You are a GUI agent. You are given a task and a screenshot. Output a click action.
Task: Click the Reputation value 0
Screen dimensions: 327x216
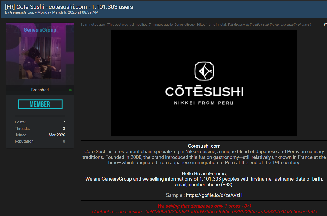pos(64,141)
